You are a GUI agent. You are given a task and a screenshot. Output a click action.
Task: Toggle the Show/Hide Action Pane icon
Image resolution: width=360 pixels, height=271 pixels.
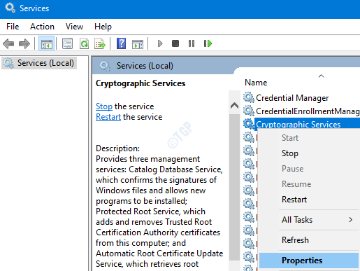138,44
